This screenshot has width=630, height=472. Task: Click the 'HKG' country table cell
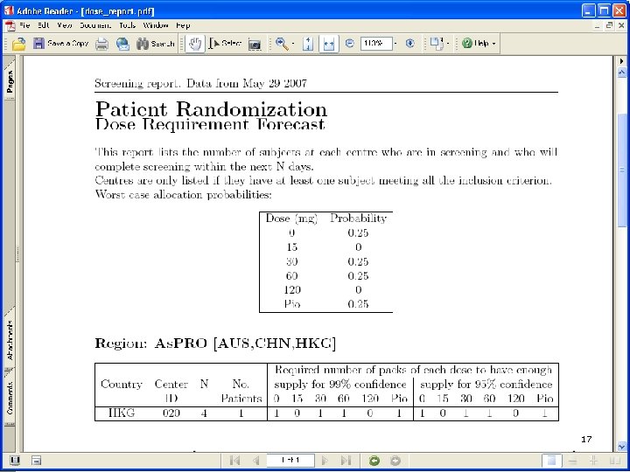[122, 413]
